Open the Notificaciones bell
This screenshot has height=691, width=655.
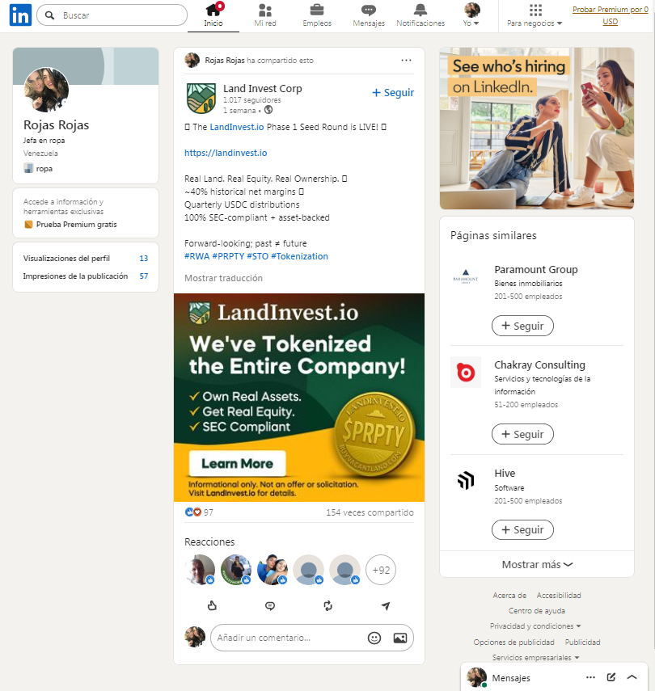coord(420,16)
